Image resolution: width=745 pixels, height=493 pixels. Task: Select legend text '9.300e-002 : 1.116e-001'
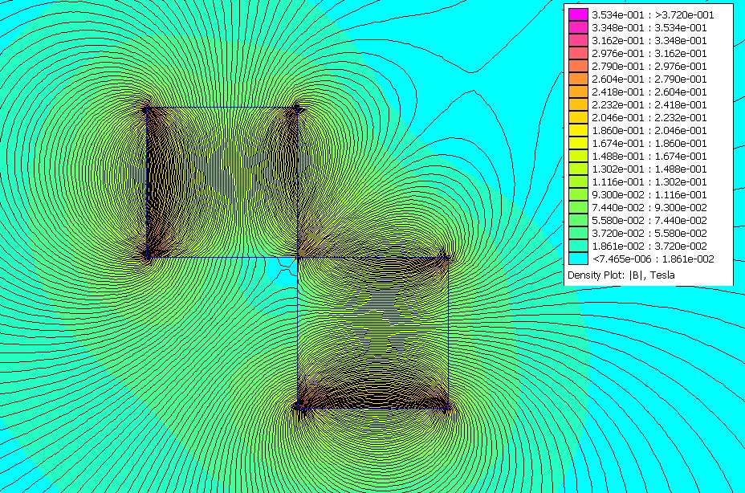649,194
